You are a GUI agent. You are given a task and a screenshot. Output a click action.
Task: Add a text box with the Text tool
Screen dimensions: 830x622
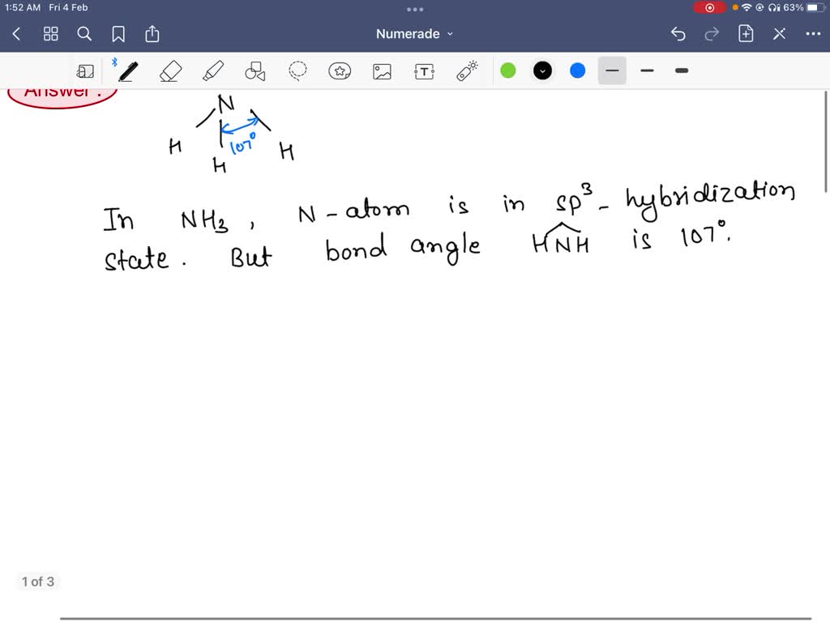424,70
